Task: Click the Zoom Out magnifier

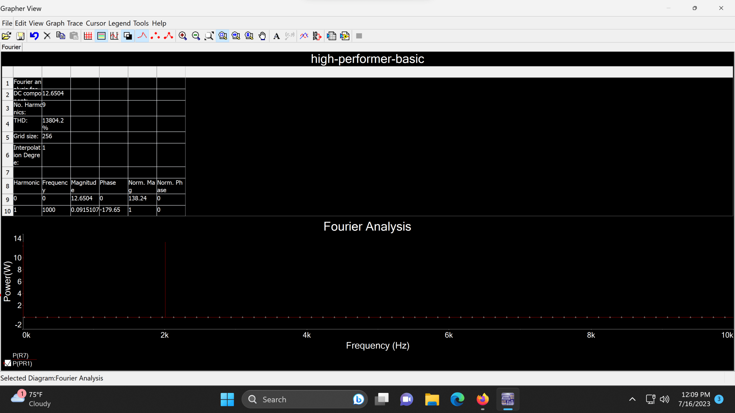Action: pos(196,36)
